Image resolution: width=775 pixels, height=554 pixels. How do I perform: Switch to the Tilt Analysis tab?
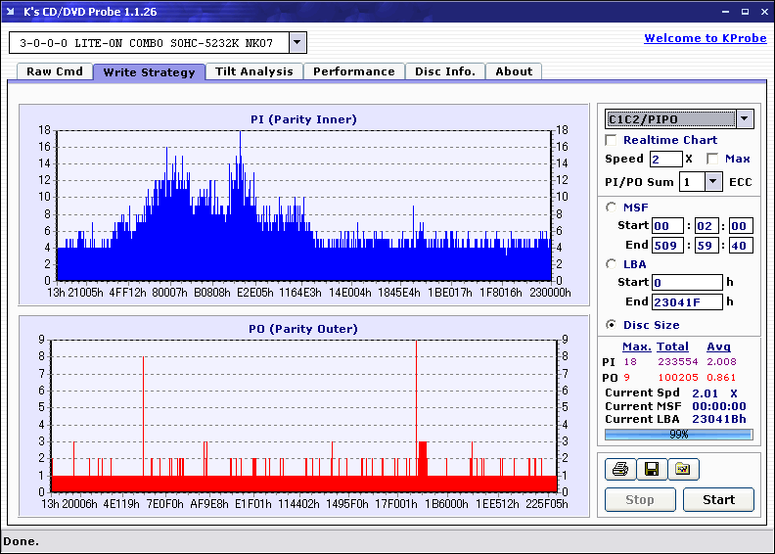pos(253,71)
